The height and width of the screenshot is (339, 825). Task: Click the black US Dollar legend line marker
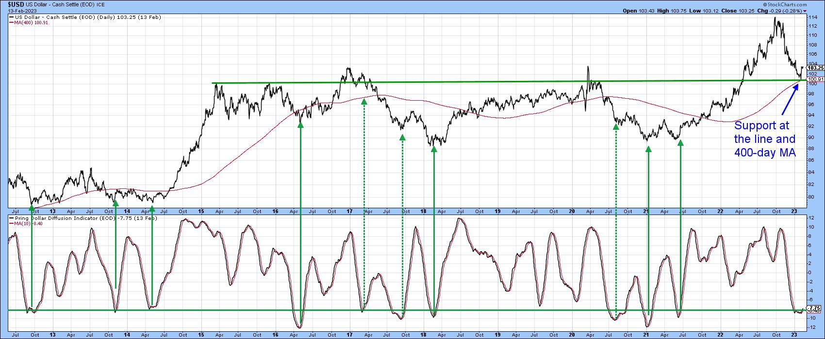click(11, 17)
